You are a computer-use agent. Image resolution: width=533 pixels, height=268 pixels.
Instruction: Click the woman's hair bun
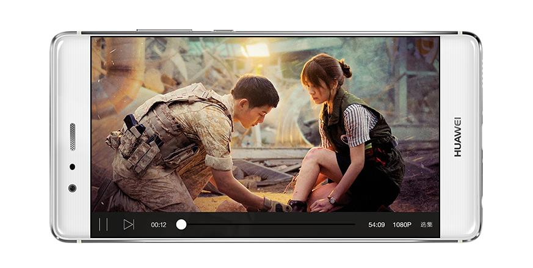tap(346, 68)
